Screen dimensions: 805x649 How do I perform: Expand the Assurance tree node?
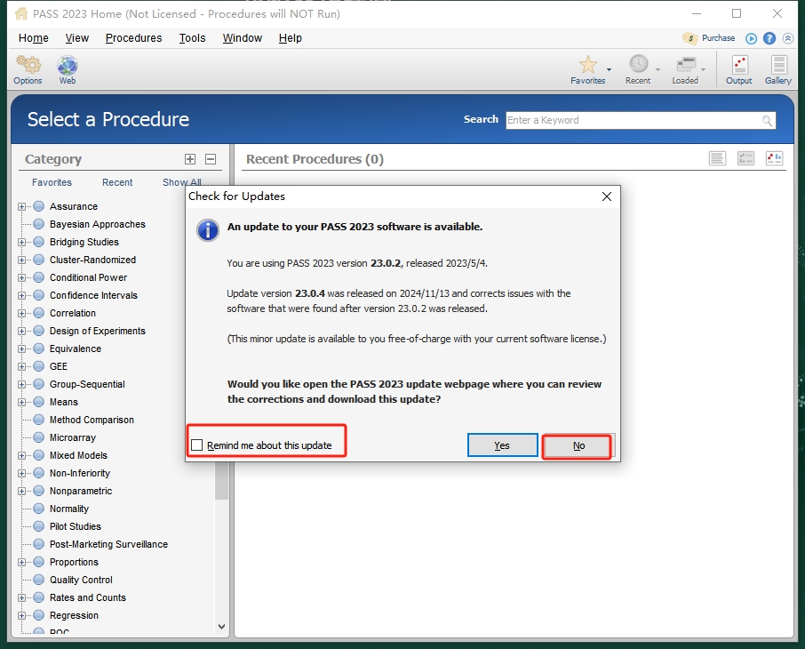[x=21, y=206]
